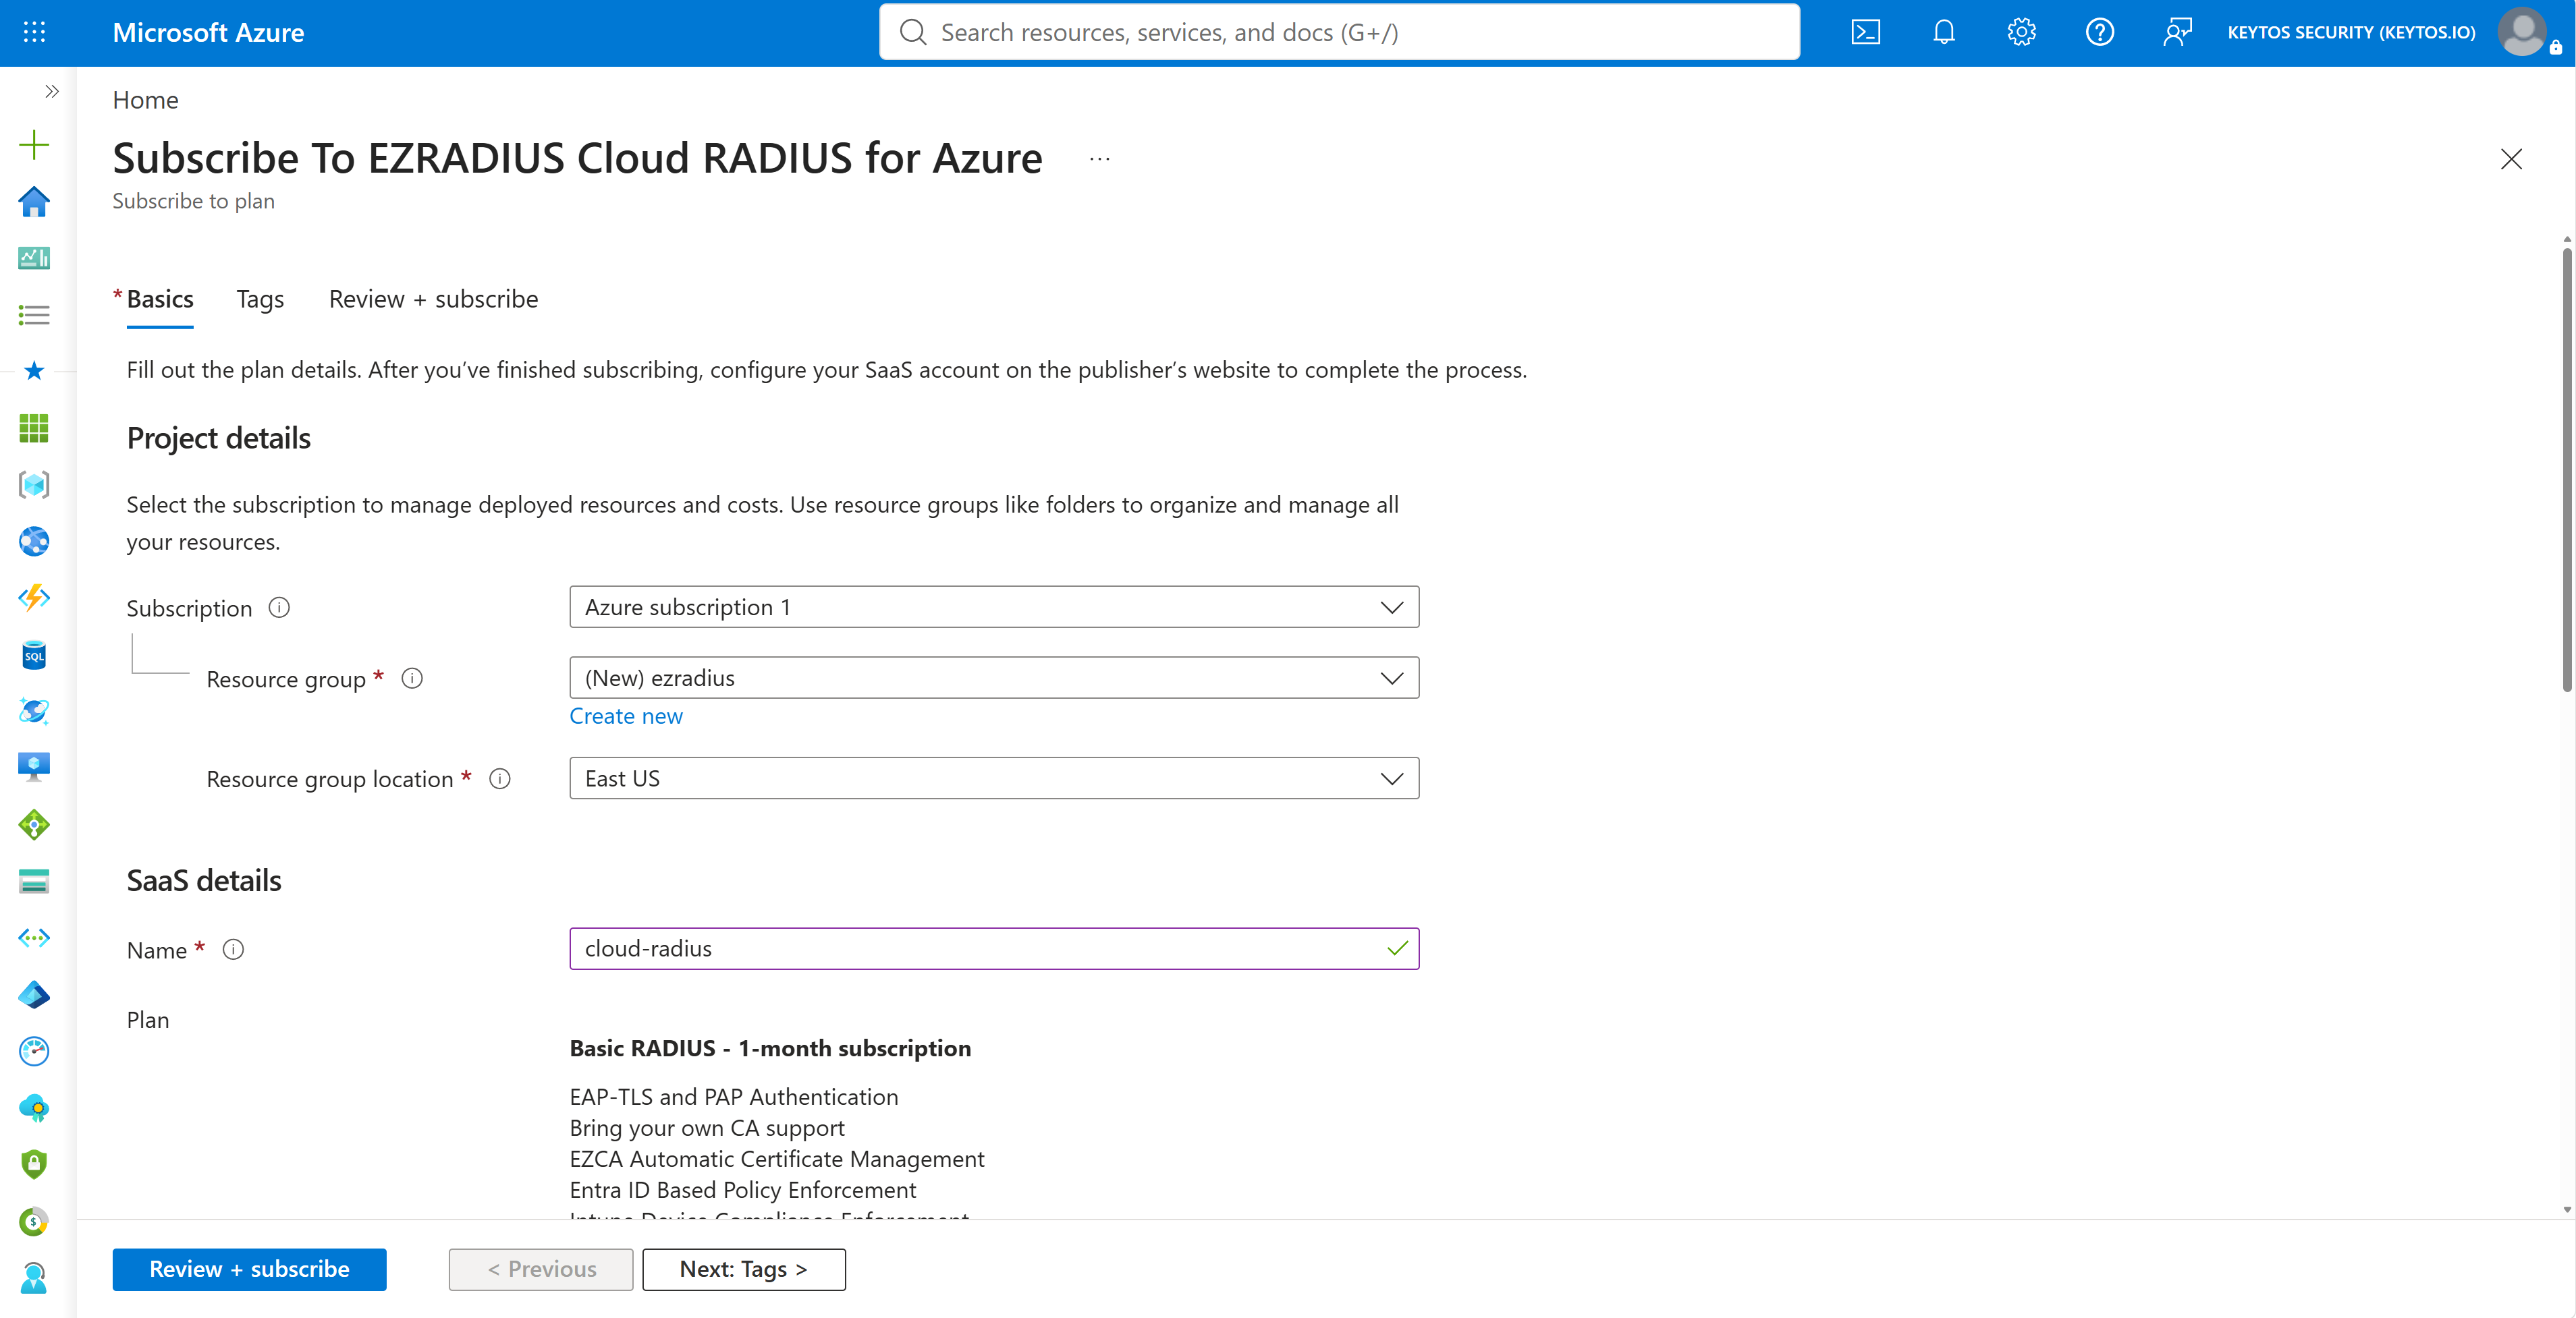Click the scrollbar down arrow
This screenshot has width=2576, height=1318.
(x=2566, y=1209)
